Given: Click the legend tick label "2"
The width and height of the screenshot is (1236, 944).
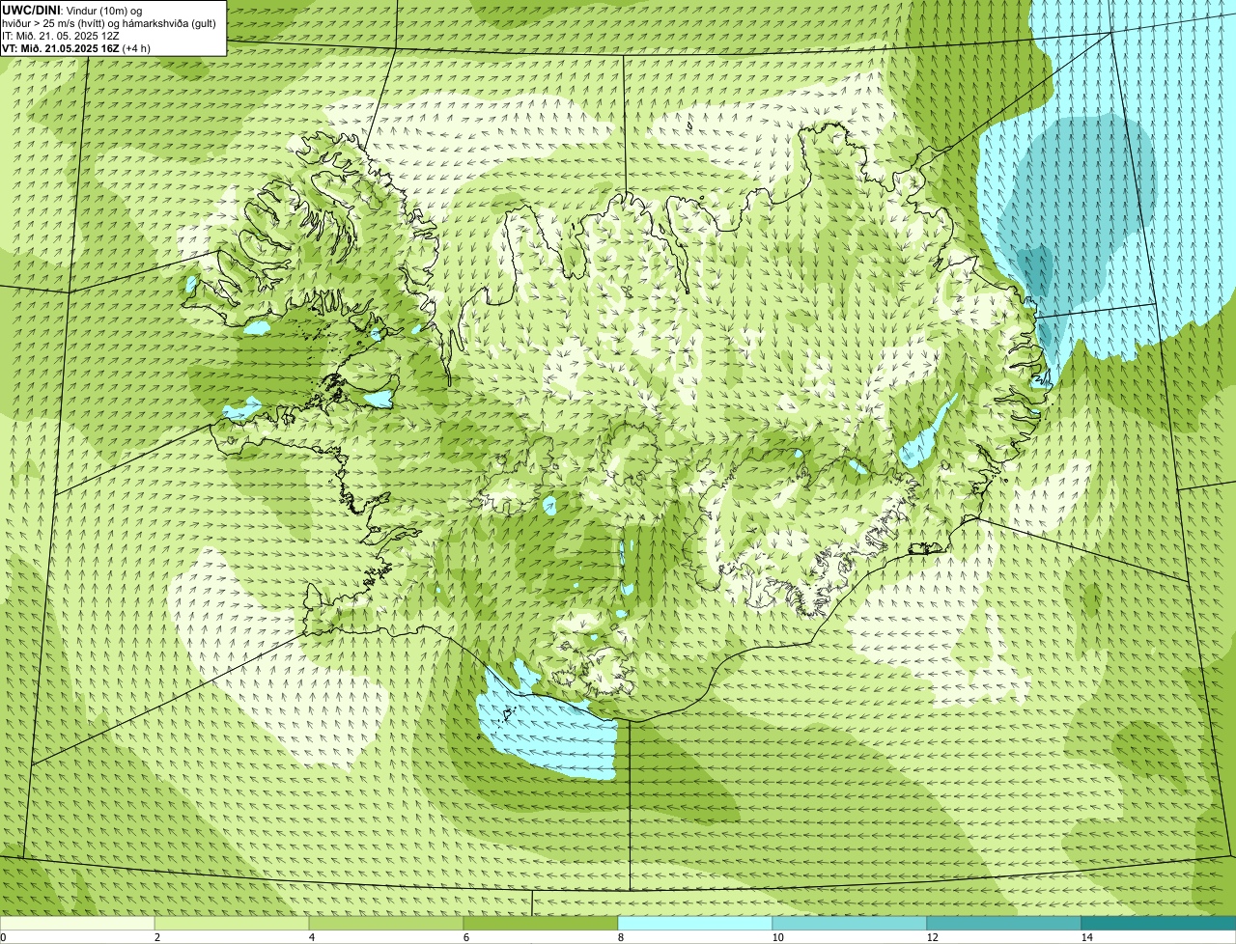Looking at the screenshot, I should 156,937.
